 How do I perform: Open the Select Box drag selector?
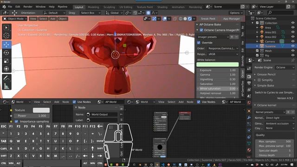point(90,13)
